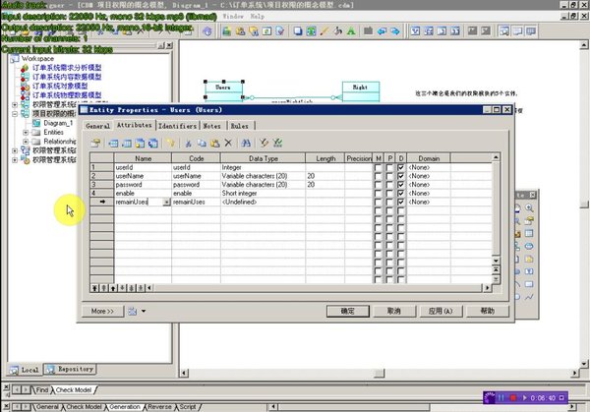The width and height of the screenshot is (590, 412).
Task: Click the red stop button on recorder bar
Action: (x=513, y=397)
